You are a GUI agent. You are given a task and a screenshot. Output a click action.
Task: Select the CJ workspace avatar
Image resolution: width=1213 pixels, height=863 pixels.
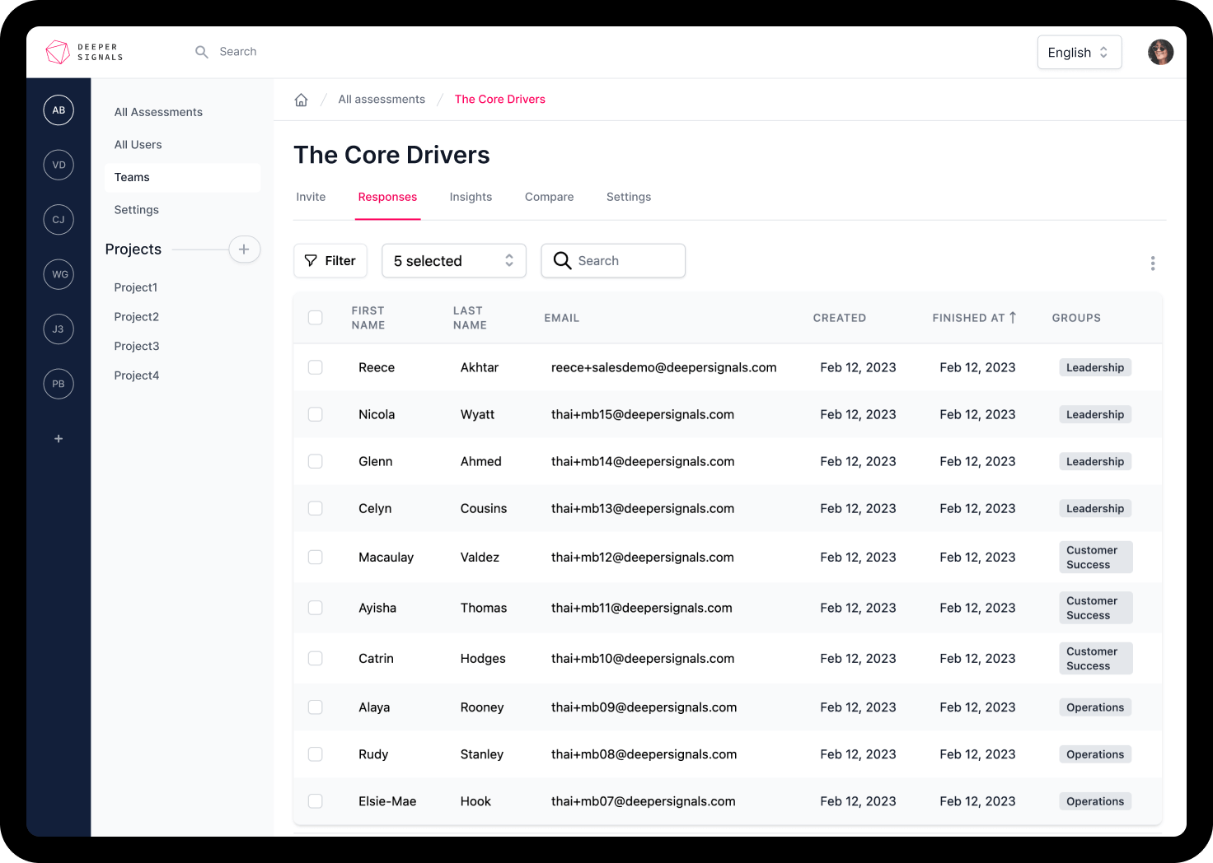click(59, 220)
